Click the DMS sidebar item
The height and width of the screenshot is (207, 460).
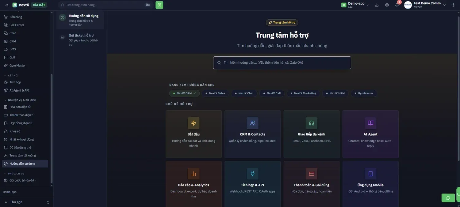coord(25,49)
